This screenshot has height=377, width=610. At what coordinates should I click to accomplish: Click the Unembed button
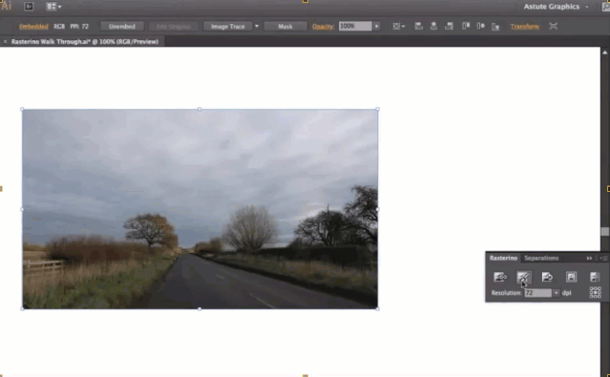click(122, 26)
